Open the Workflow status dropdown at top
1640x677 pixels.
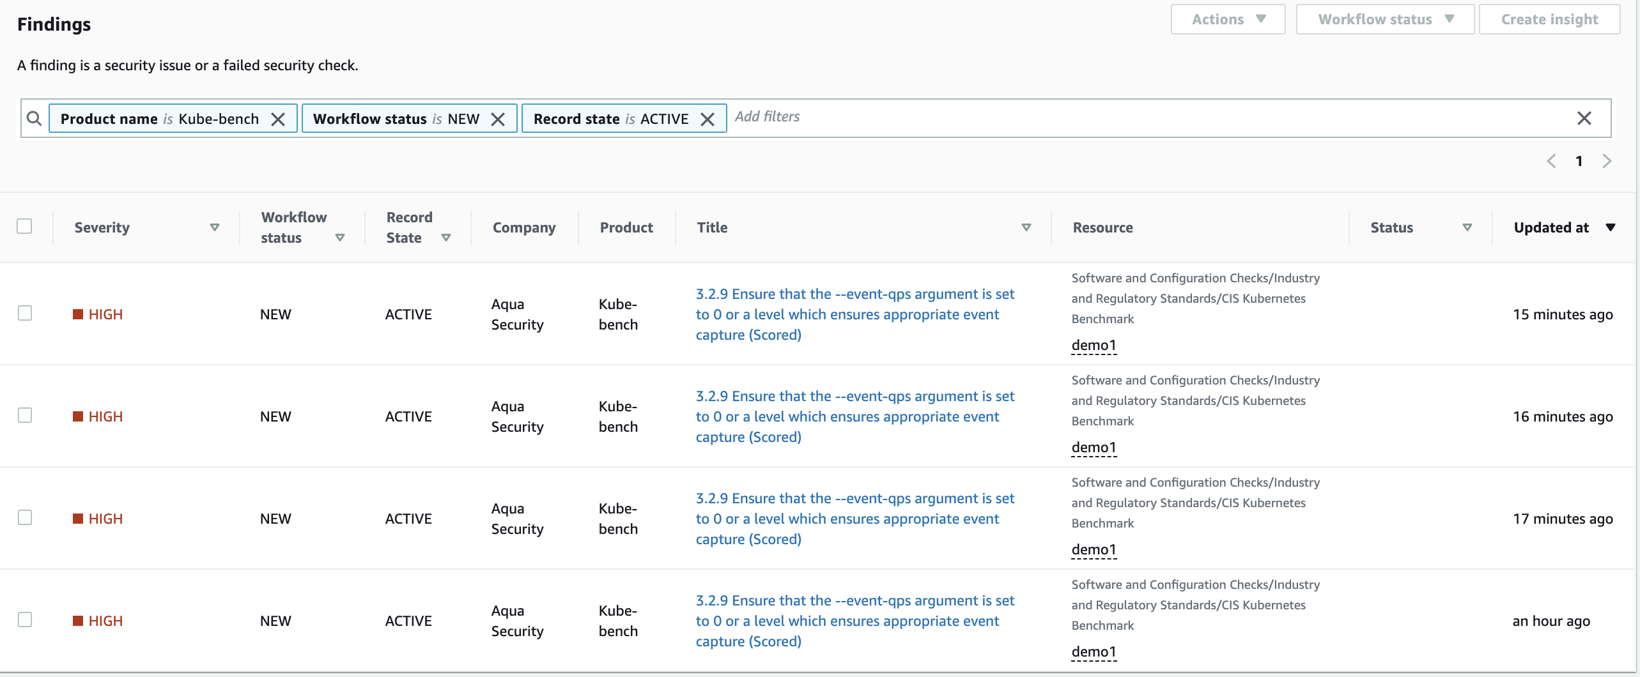pos(1384,19)
